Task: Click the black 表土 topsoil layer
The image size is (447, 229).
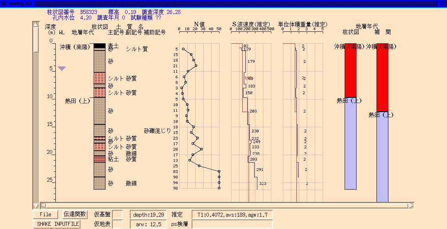Action: 99,46
